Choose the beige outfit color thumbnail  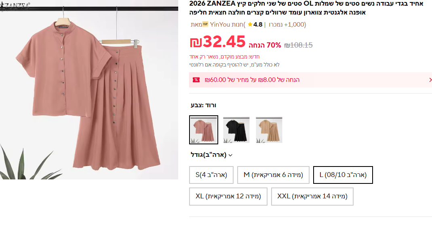tap(269, 130)
